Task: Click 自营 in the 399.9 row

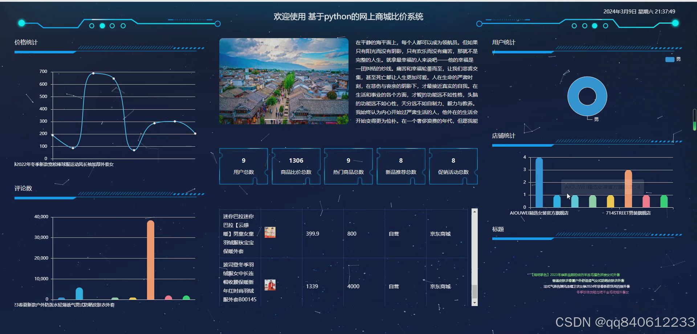Action: (394, 234)
